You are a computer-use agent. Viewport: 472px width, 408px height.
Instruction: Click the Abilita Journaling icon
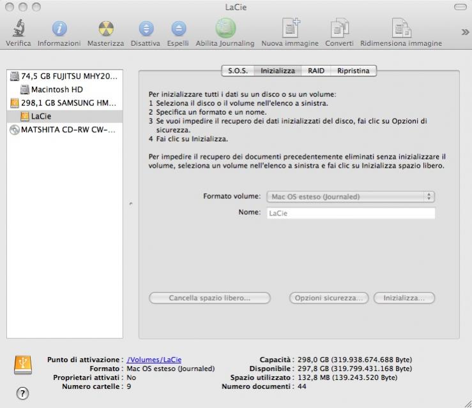[x=225, y=28]
